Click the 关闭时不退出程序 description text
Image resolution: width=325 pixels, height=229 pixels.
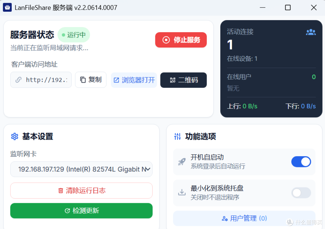(x=215, y=197)
